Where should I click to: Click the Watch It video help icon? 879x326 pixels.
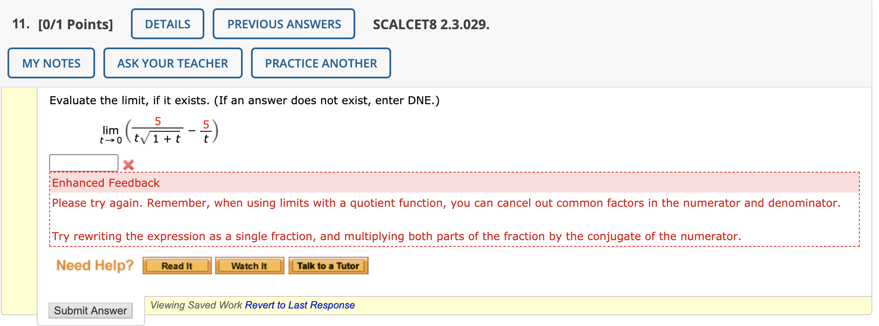[x=249, y=266]
